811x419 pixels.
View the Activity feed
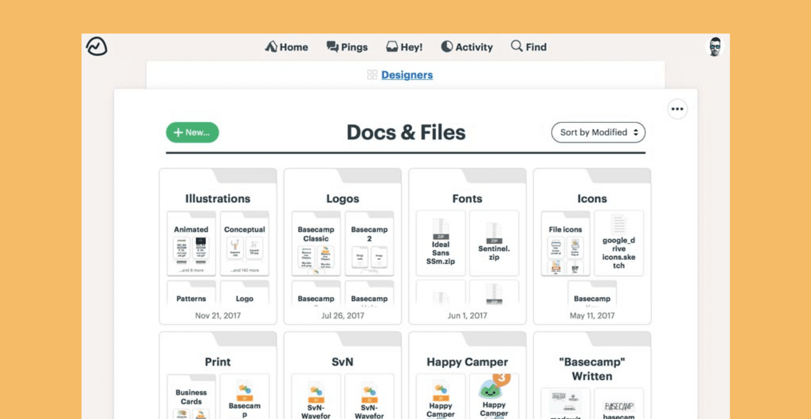click(x=467, y=47)
